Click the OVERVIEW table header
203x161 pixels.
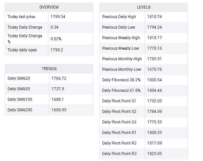pos(49,7)
